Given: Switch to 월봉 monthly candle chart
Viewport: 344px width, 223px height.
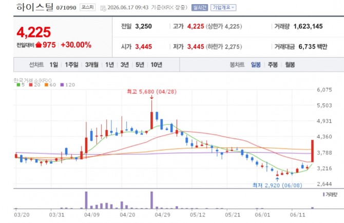Looking at the screenshot, I should (290, 65).
